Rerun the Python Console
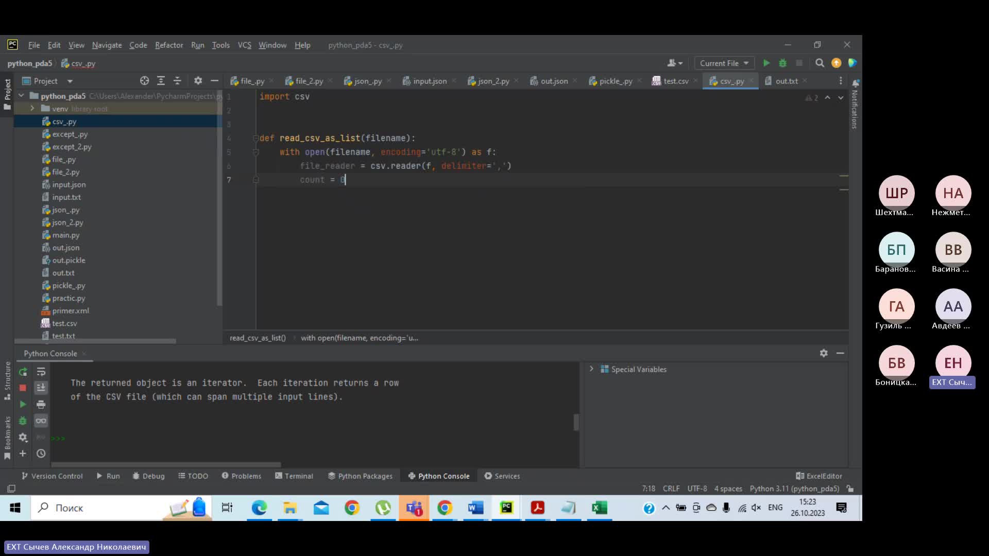Image resolution: width=989 pixels, height=556 pixels. click(x=23, y=372)
